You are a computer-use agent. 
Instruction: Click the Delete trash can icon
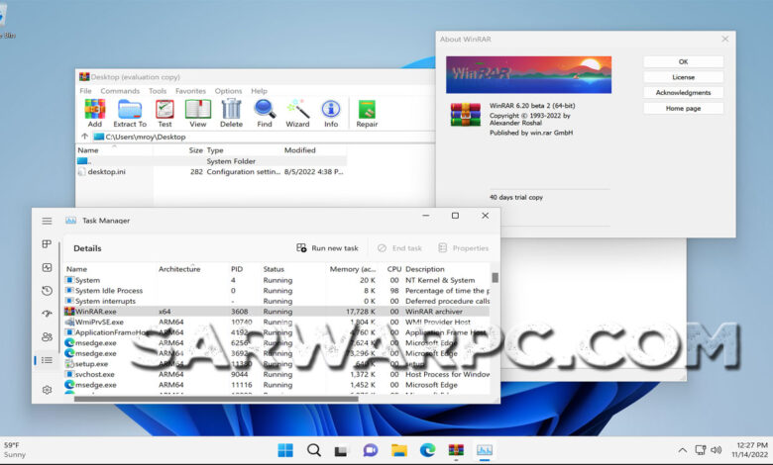click(231, 113)
